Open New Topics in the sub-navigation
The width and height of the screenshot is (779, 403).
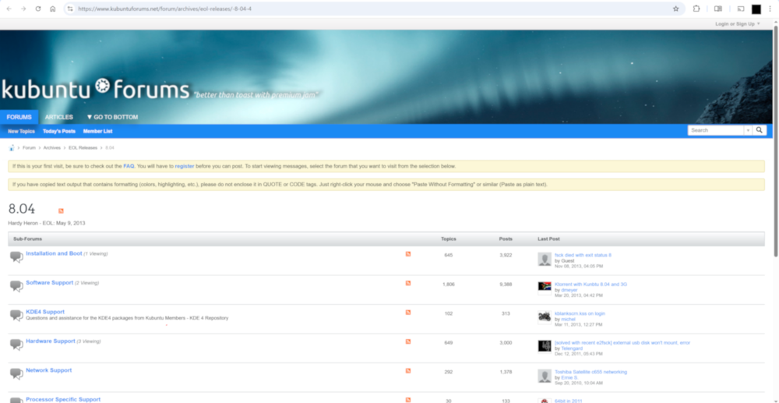[21, 131]
